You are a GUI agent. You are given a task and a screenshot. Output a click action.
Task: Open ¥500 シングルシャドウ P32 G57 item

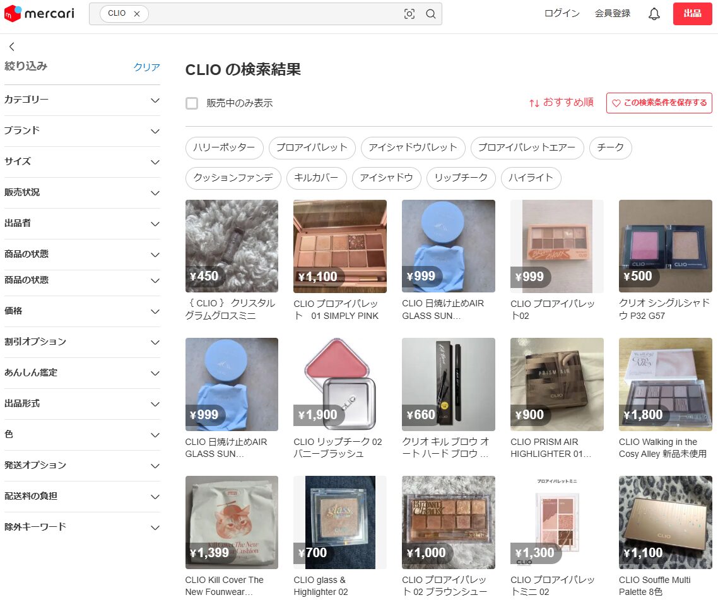click(666, 261)
